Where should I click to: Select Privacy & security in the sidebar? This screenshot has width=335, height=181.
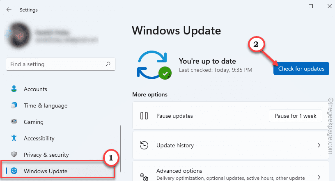click(x=46, y=155)
